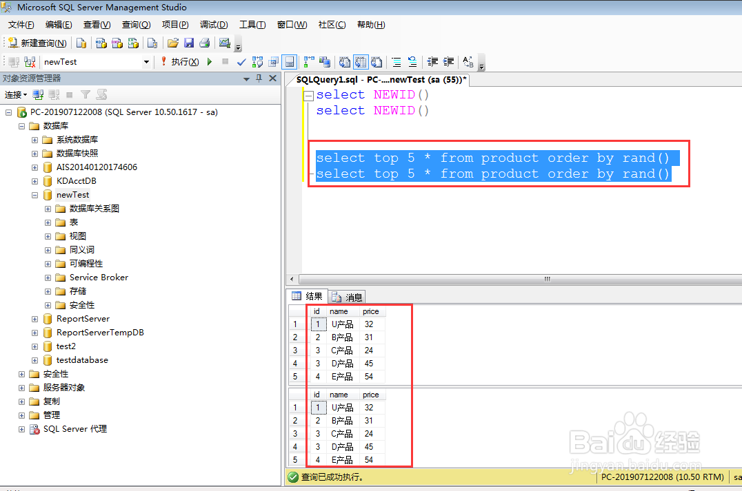This screenshot has width=742, height=491.
Task: Click Connect Object Explorer icon
Action: [x=38, y=95]
